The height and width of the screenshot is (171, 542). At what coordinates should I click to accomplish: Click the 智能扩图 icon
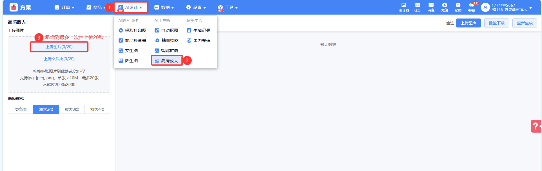pos(157,50)
